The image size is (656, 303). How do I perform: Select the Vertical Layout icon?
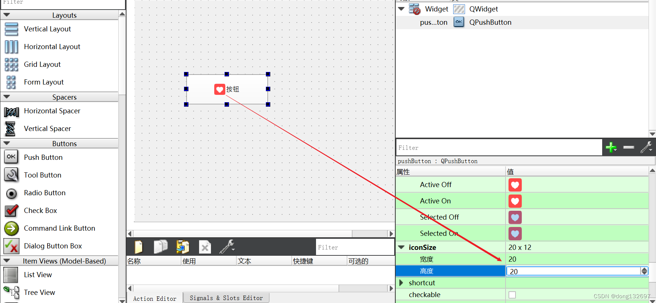pyautogui.click(x=11, y=29)
